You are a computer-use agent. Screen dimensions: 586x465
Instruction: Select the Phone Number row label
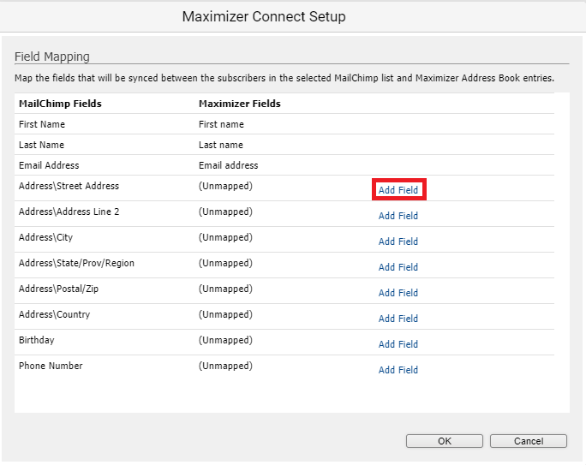(51, 366)
